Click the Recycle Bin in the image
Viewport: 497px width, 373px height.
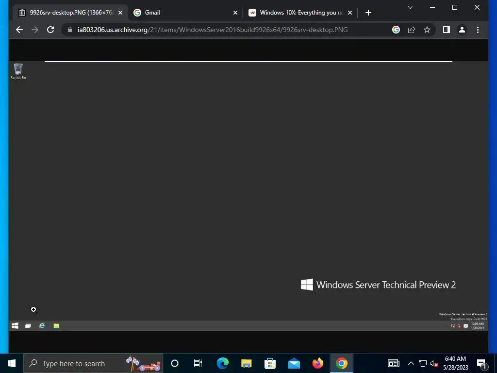click(18, 71)
